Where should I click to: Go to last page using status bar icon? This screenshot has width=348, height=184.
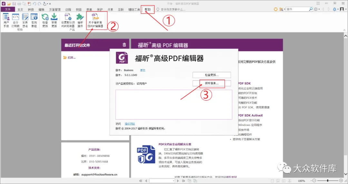click(184, 181)
